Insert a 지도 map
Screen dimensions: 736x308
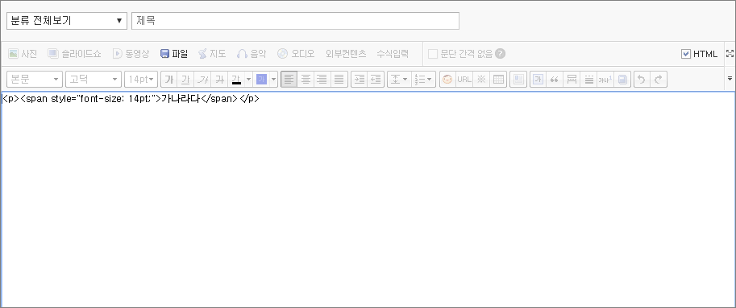[x=212, y=54]
